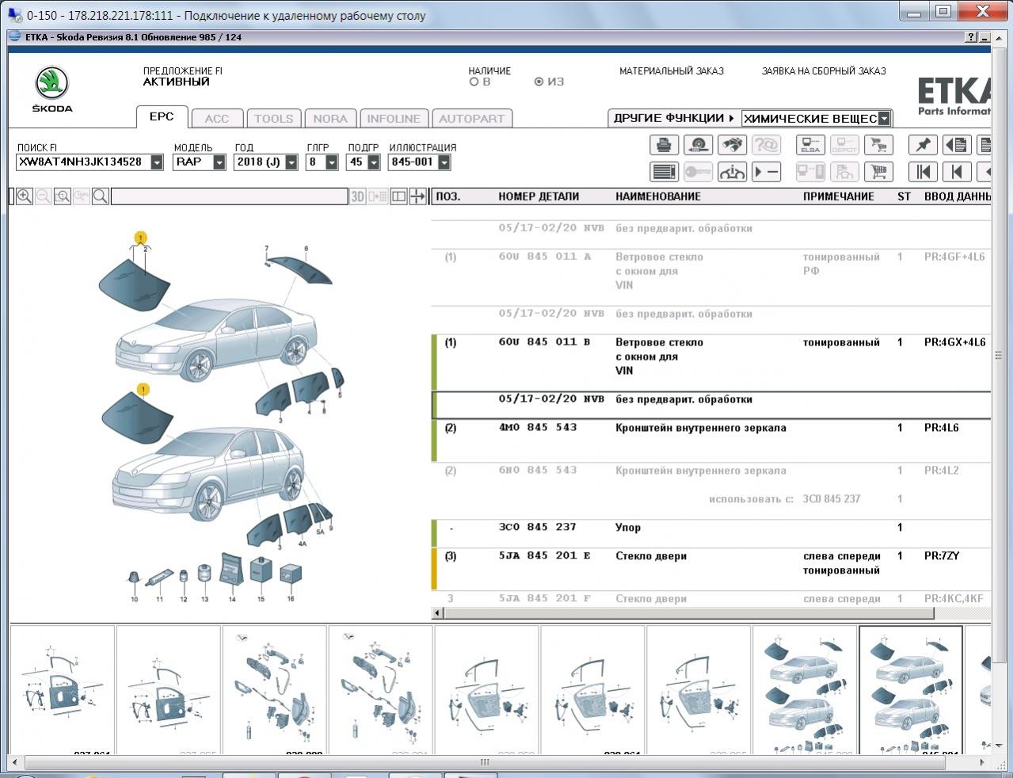Click the double shopping cart icon
Image resolution: width=1013 pixels, height=778 pixels.
[878, 145]
